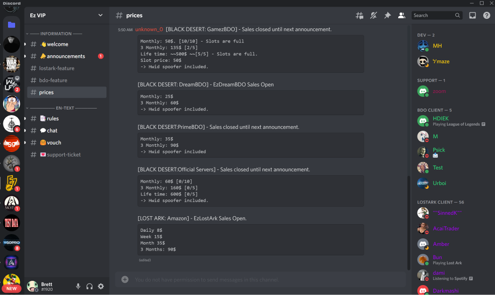The height and width of the screenshot is (295, 495).
Task: Click the message attachment plus icon
Action: click(125, 279)
